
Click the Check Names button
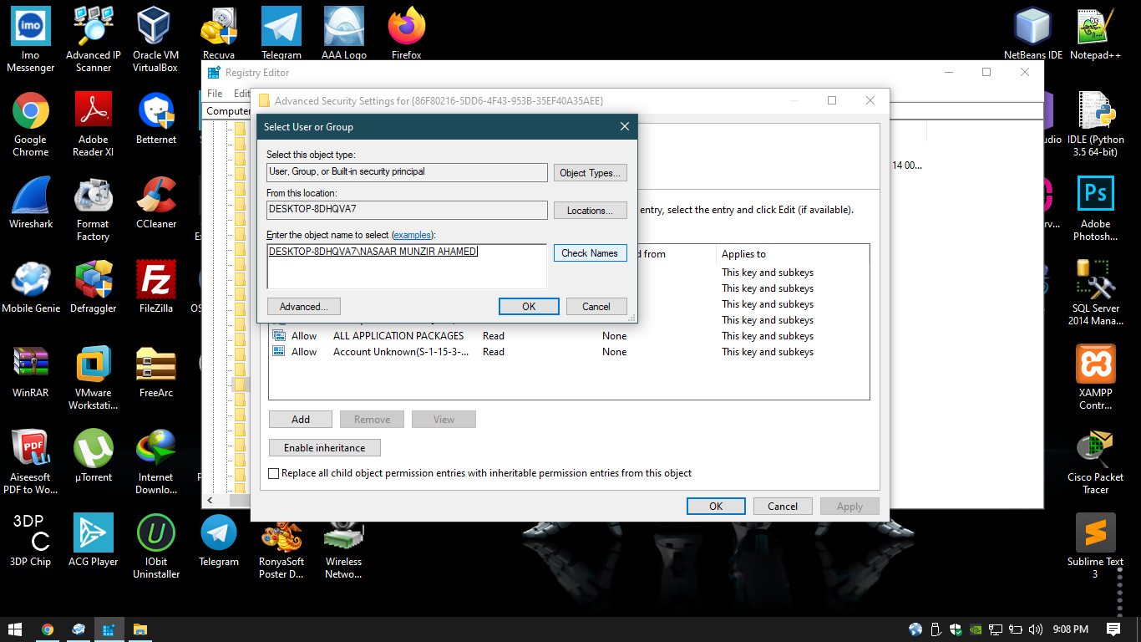tap(590, 253)
